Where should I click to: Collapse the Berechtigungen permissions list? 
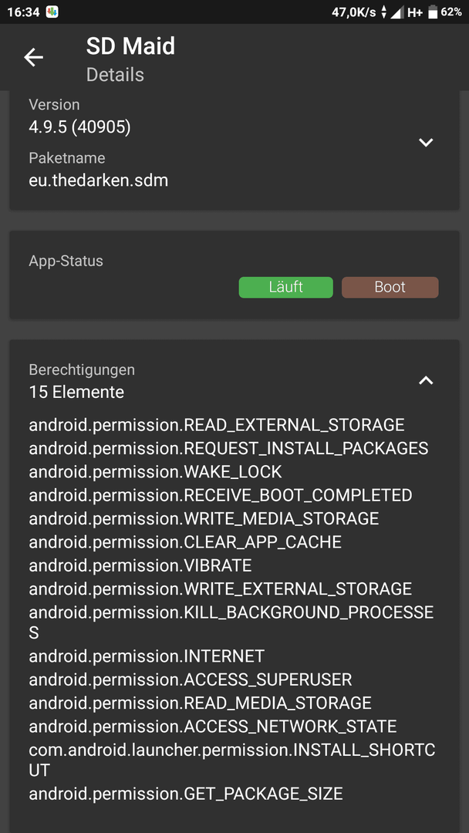point(426,380)
